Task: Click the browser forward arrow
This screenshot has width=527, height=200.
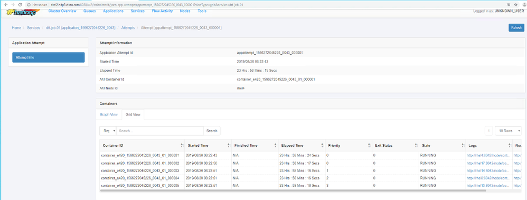Action: coord(13,5)
